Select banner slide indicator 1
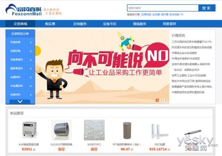The width and height of the screenshot is (222, 156). point(157,101)
